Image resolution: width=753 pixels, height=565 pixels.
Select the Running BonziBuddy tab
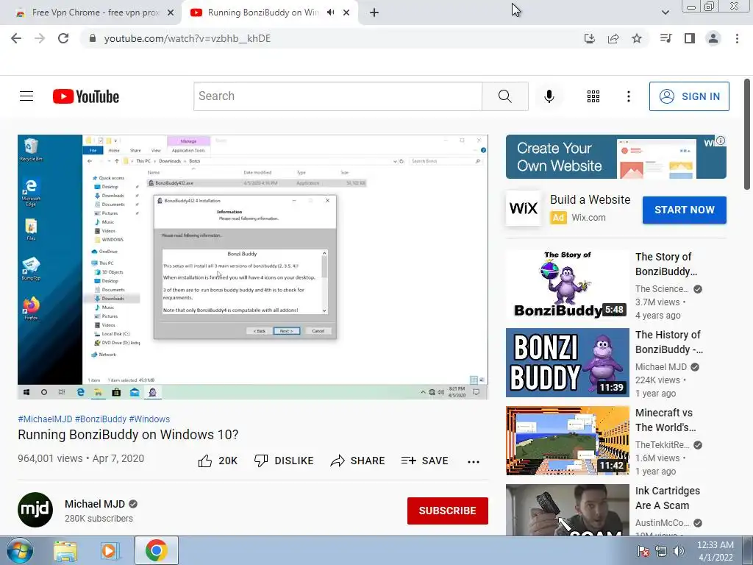(x=262, y=13)
